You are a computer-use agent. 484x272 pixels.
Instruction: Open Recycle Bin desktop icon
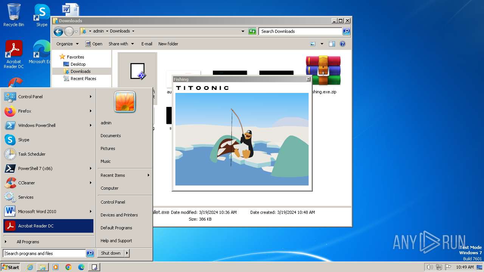pos(14,15)
